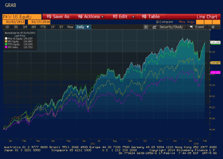
Task: Click the Event label
Action: coord(199,27)
